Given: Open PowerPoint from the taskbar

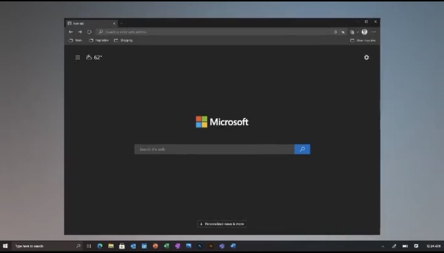Looking at the screenshot, I should click(155, 246).
